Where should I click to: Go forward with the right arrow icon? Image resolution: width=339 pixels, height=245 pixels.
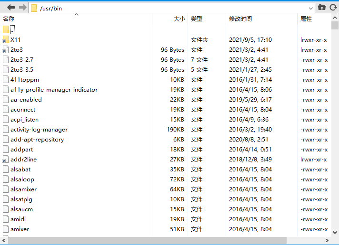coord(22,8)
